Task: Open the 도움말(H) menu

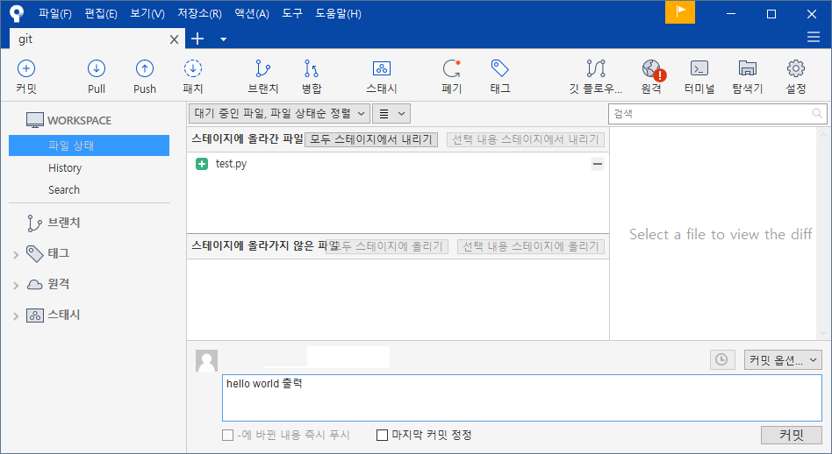Action: pos(339,13)
